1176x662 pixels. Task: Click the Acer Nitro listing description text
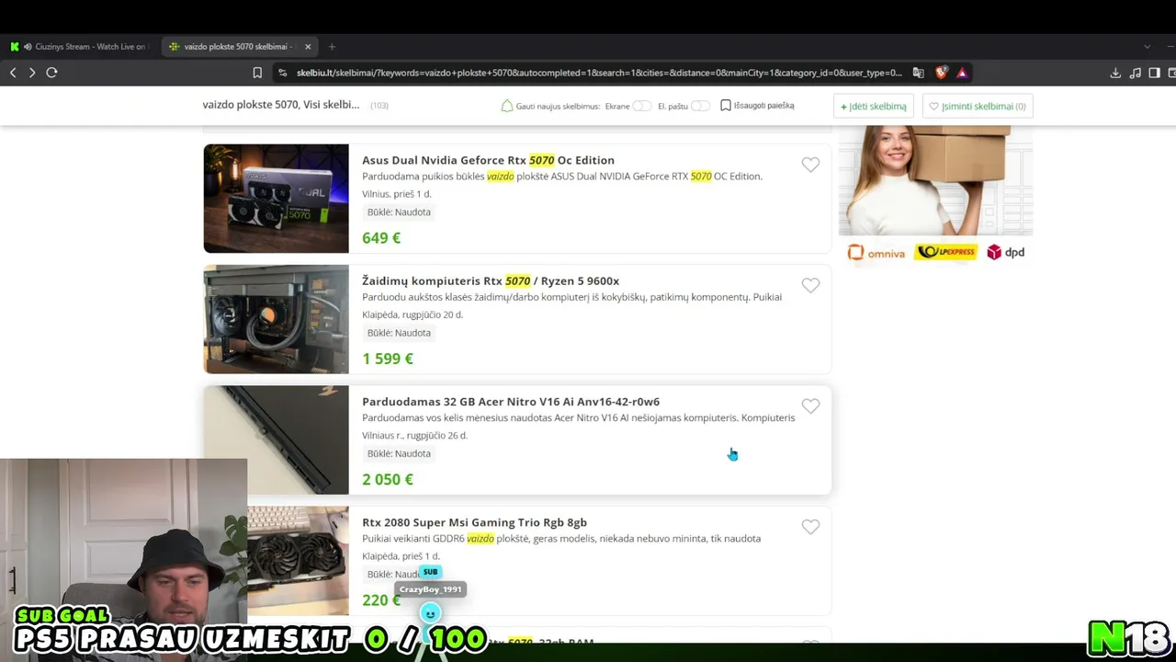point(579,417)
